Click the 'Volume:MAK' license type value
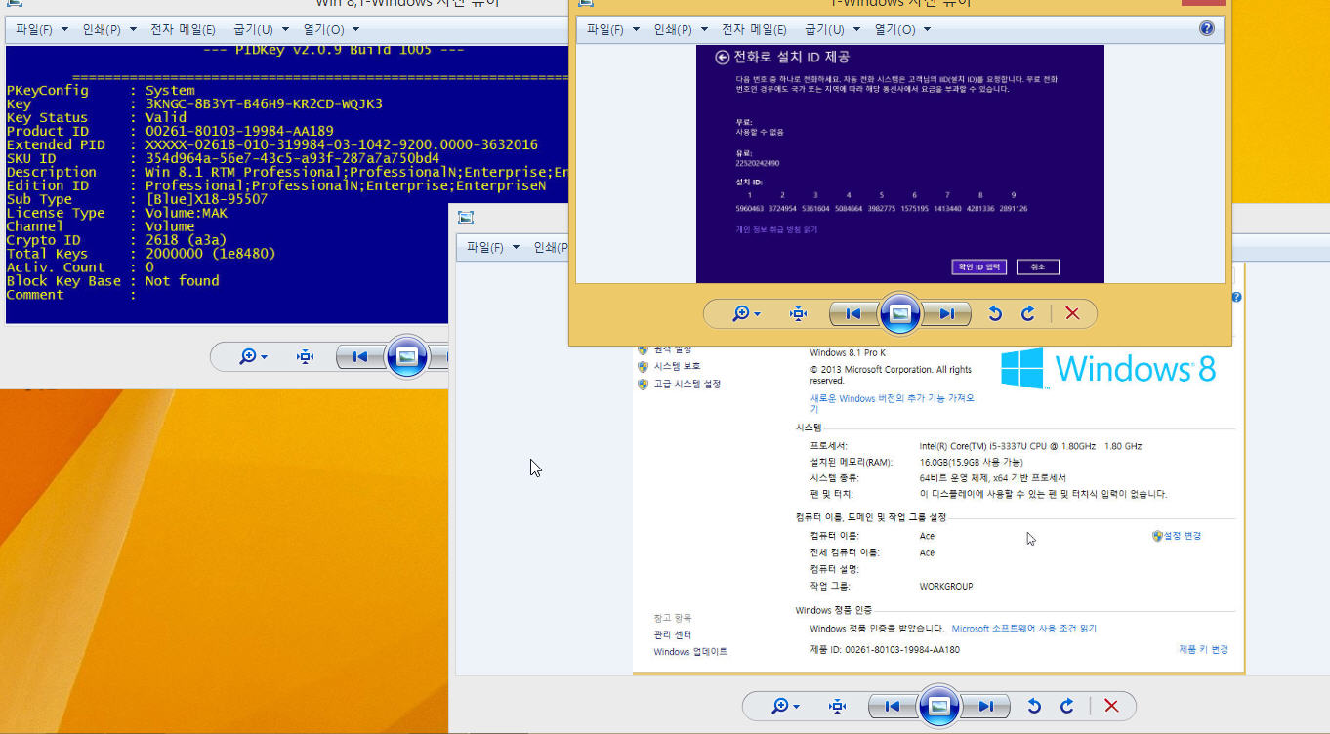Viewport: 1330px width, 734px height. 187,213
